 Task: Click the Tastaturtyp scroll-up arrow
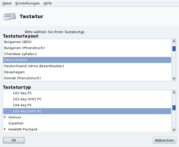click(x=174, y=92)
